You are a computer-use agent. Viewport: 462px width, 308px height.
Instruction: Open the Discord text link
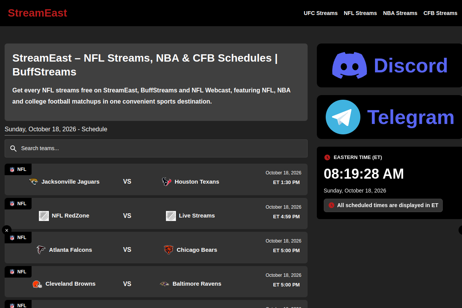[x=411, y=65]
